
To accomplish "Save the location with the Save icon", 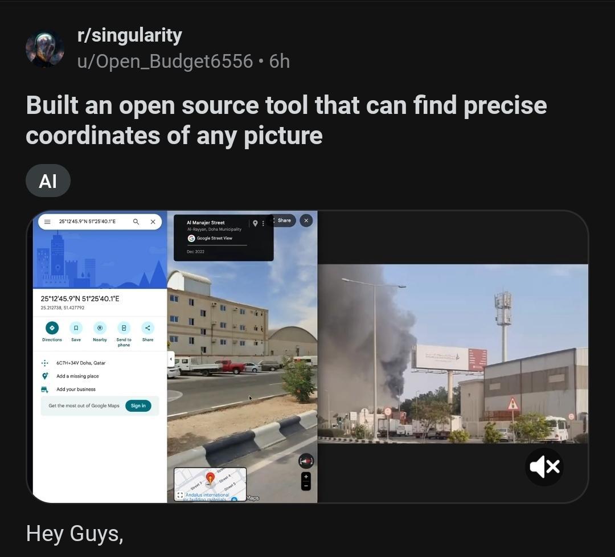I will coord(76,328).
